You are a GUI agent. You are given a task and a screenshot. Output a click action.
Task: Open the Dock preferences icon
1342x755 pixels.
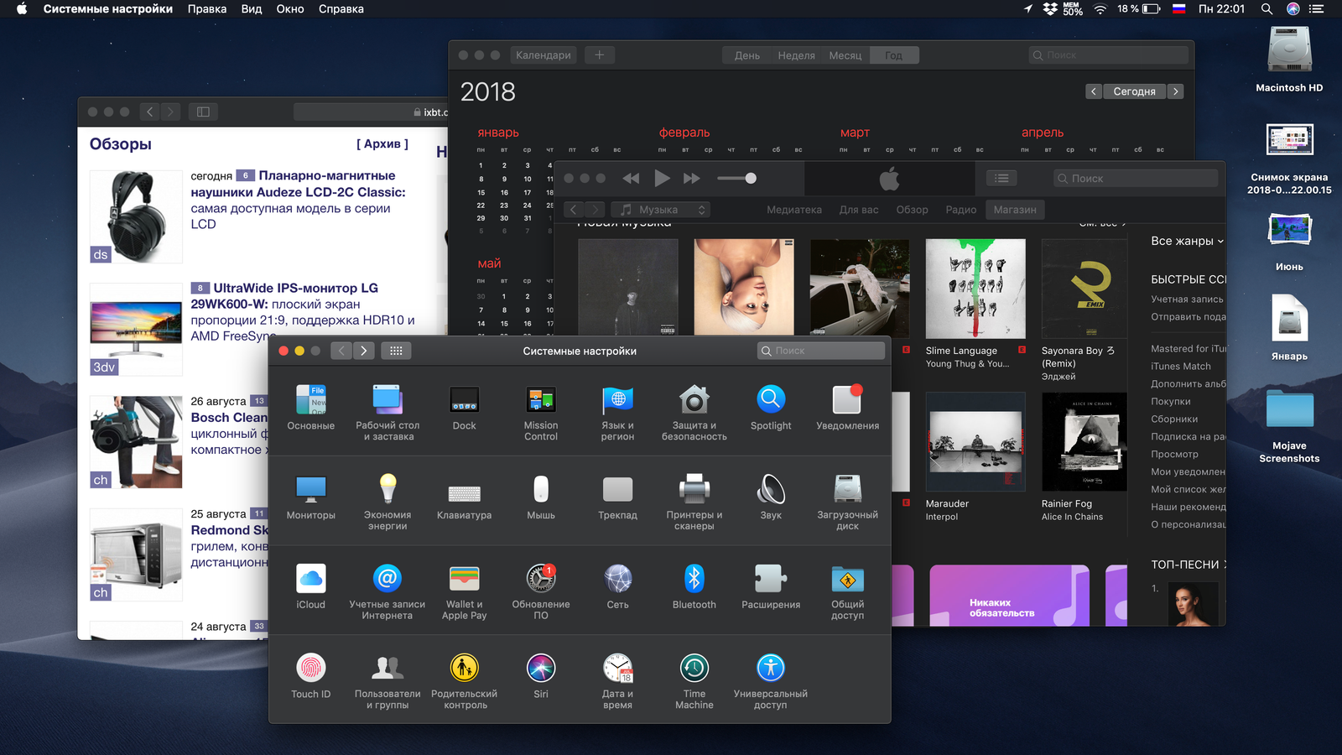pos(464,408)
